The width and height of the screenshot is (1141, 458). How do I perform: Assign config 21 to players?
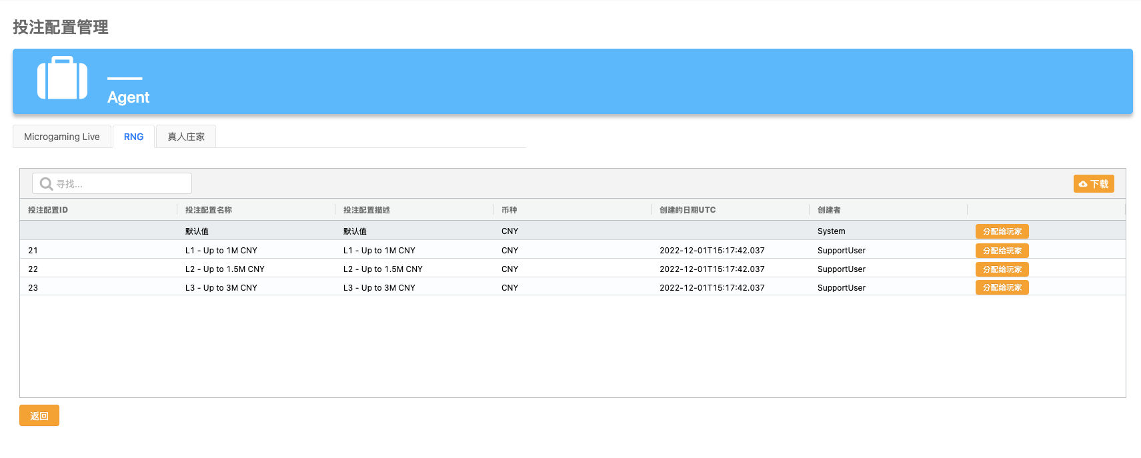(1002, 251)
